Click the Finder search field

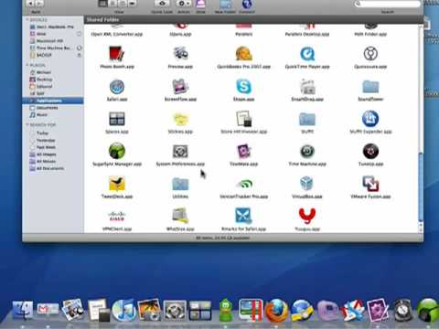click(388, 4)
